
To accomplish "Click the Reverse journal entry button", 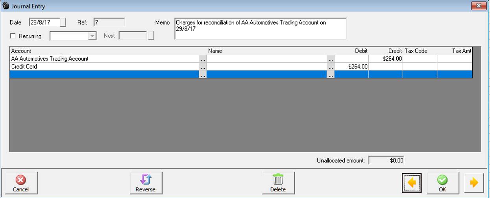I will [146, 183].
